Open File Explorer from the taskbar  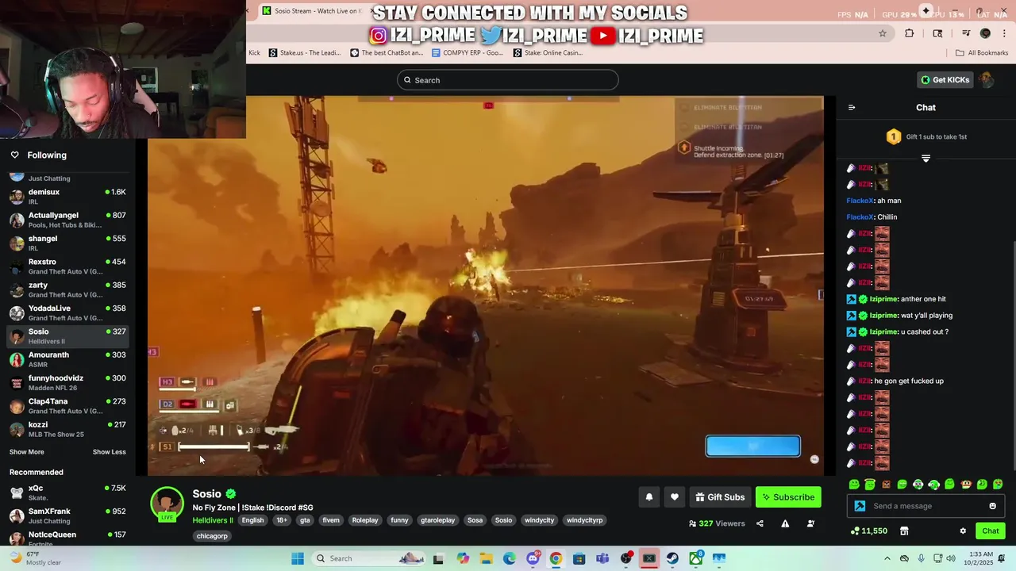486,558
